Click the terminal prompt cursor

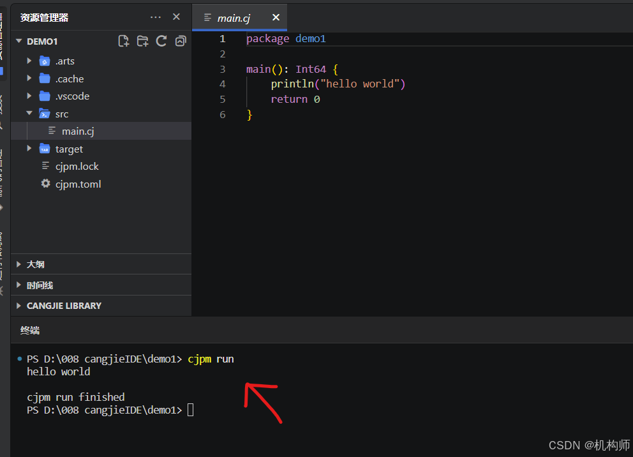pyautogui.click(x=191, y=410)
